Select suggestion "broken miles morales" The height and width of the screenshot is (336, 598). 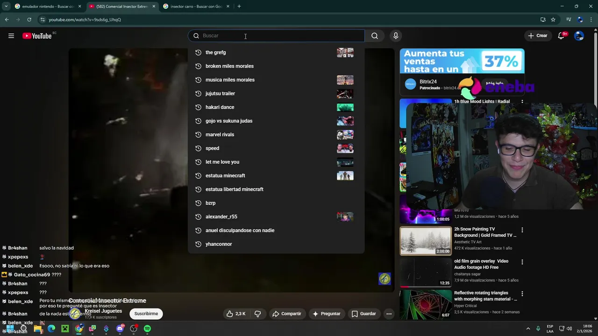276,66
